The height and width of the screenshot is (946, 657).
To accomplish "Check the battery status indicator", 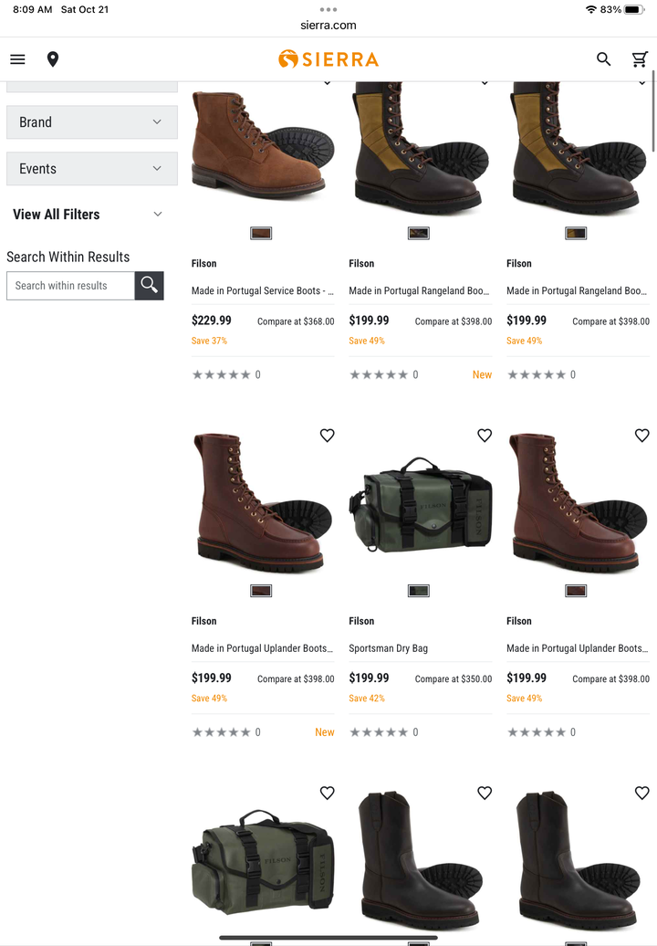I will click(x=635, y=10).
